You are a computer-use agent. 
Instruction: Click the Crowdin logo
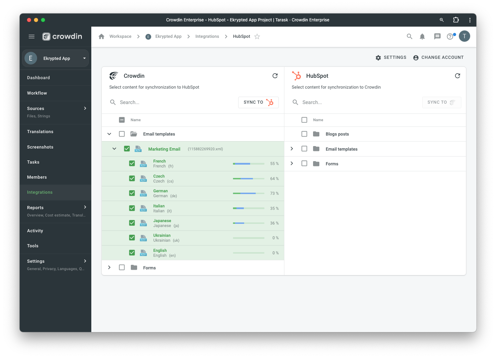coord(62,36)
